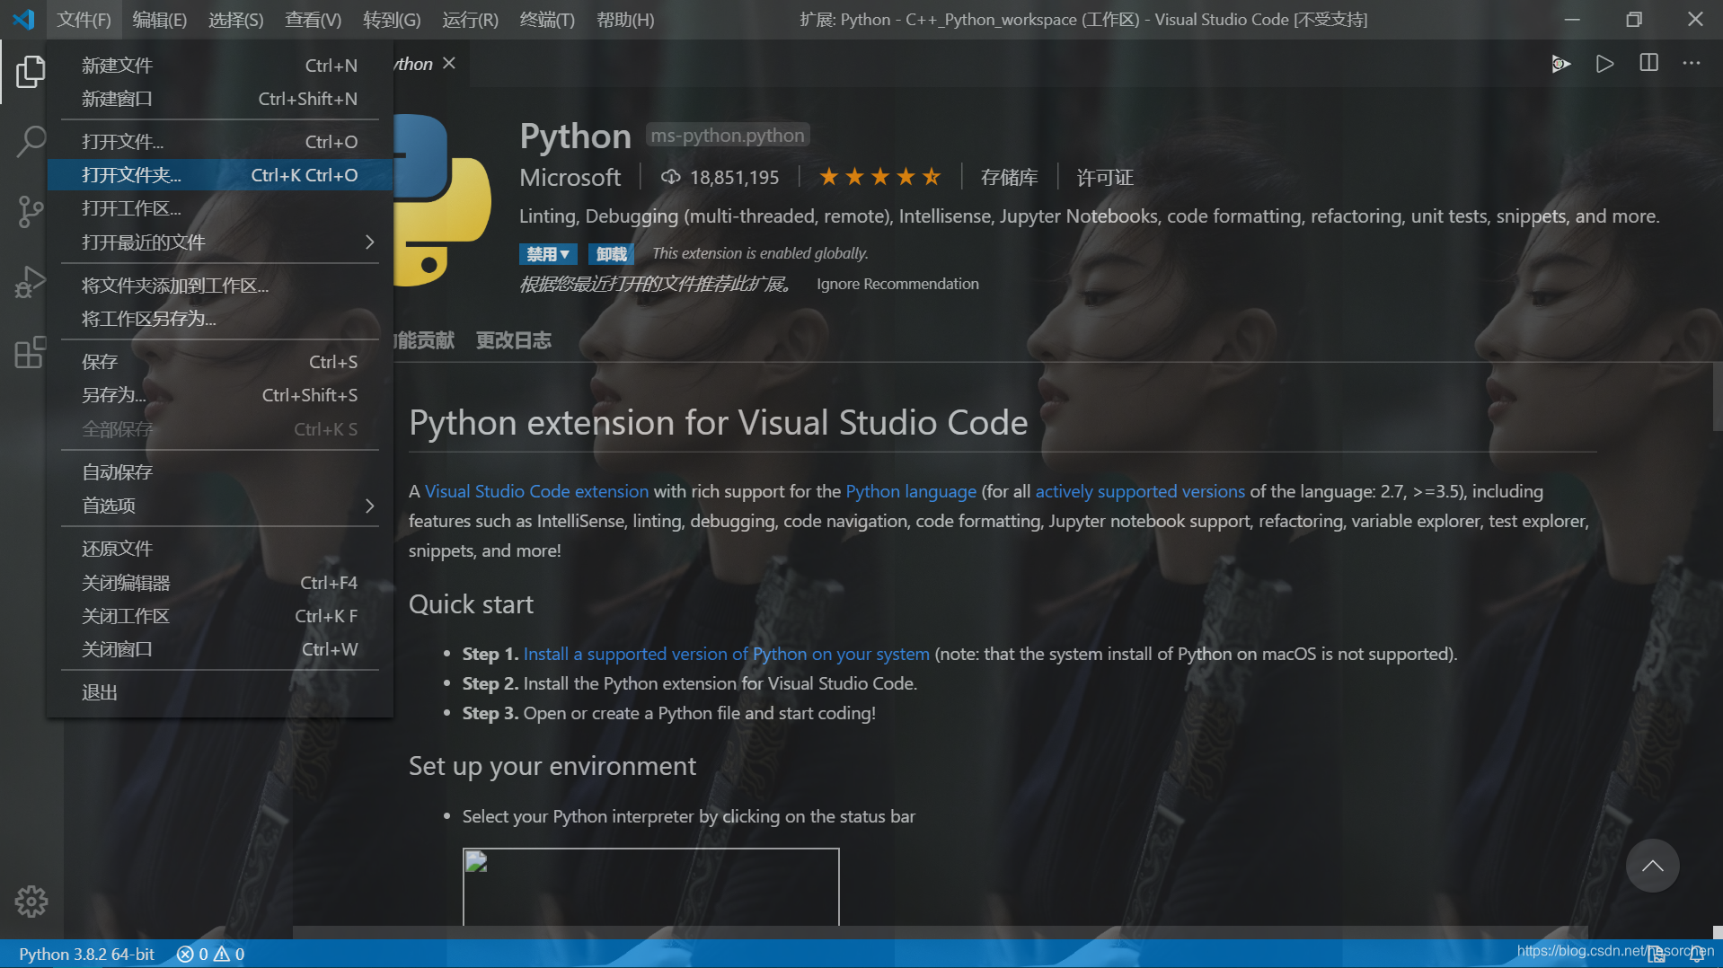Open Install a supported version of Python link
1723x968 pixels.
pyautogui.click(x=726, y=654)
